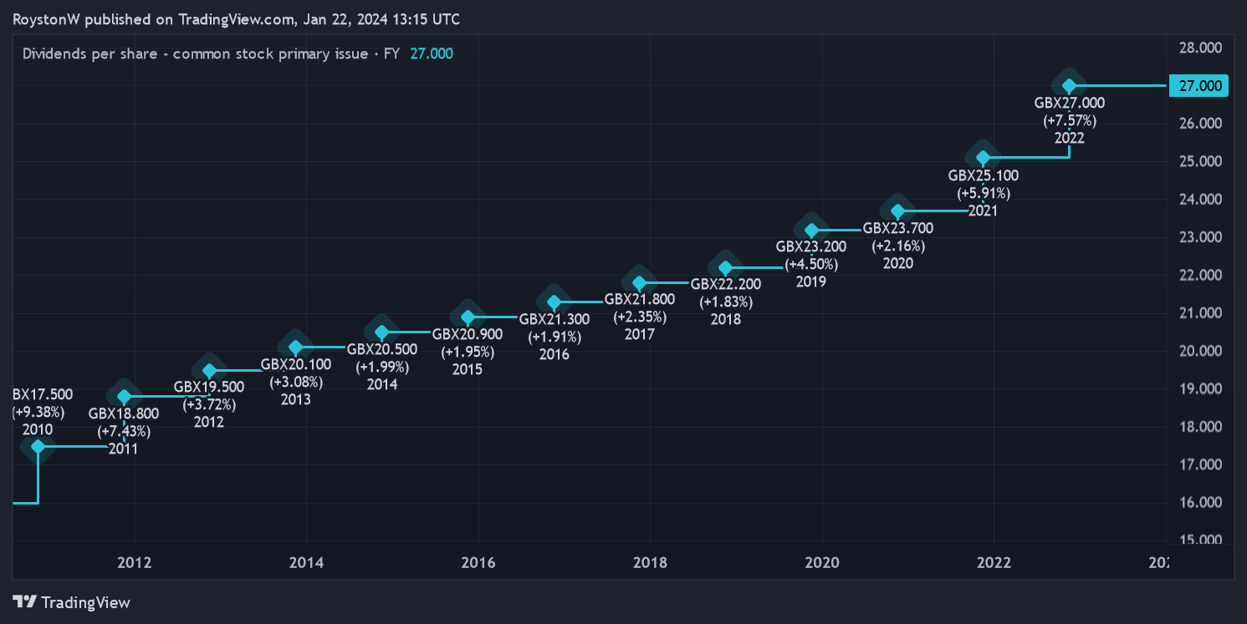Click the Dividends per share legend title

(x=211, y=53)
